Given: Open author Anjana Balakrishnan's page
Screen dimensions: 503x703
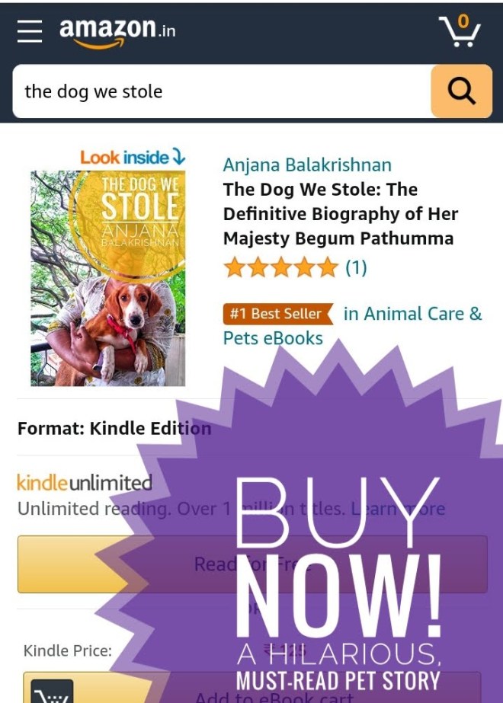Looking at the screenshot, I should (307, 165).
